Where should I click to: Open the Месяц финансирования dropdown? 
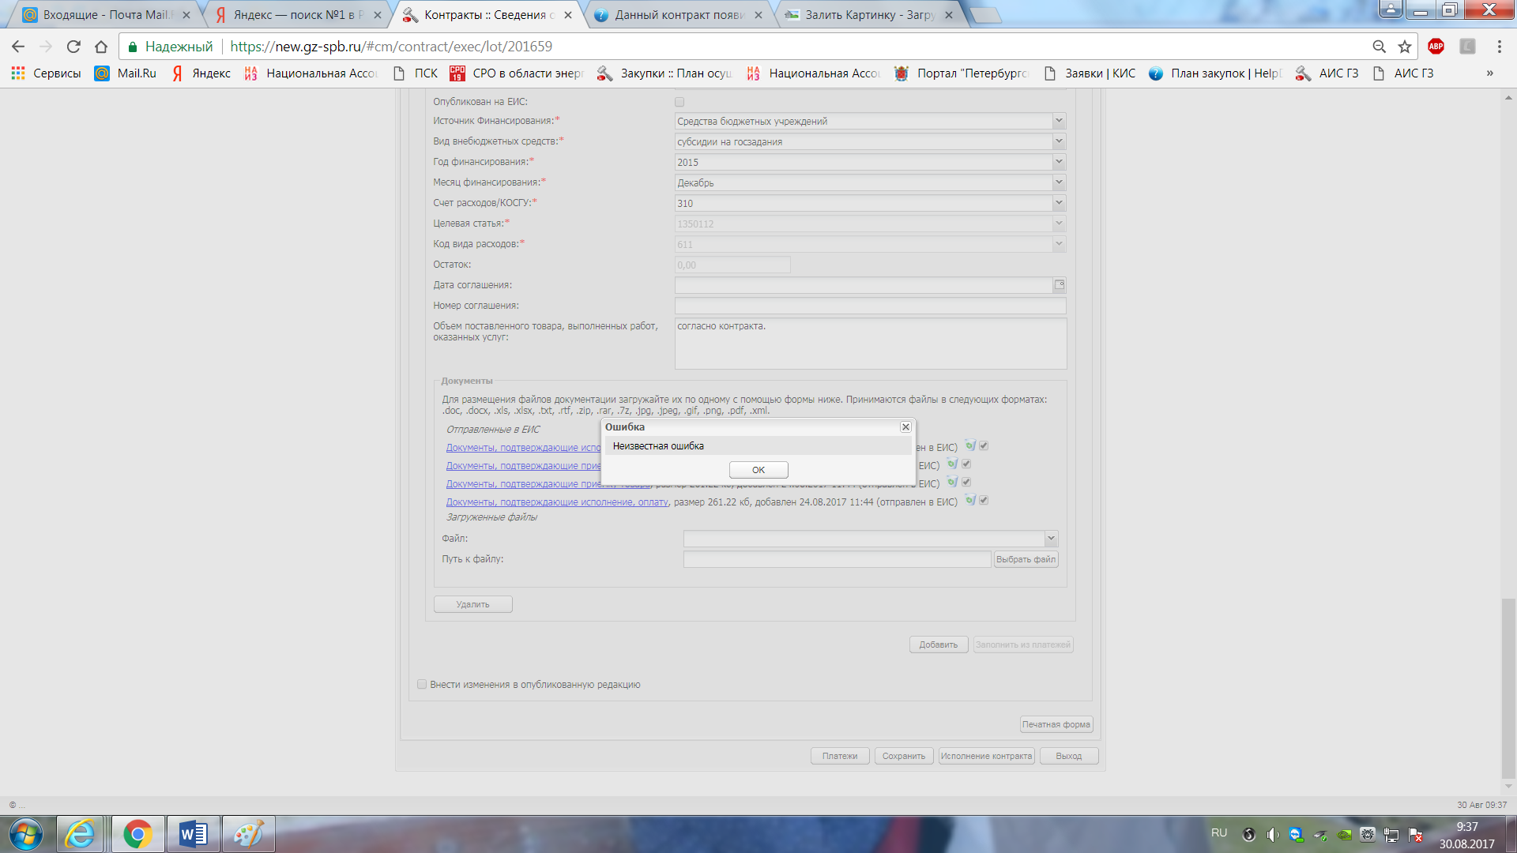[1059, 182]
